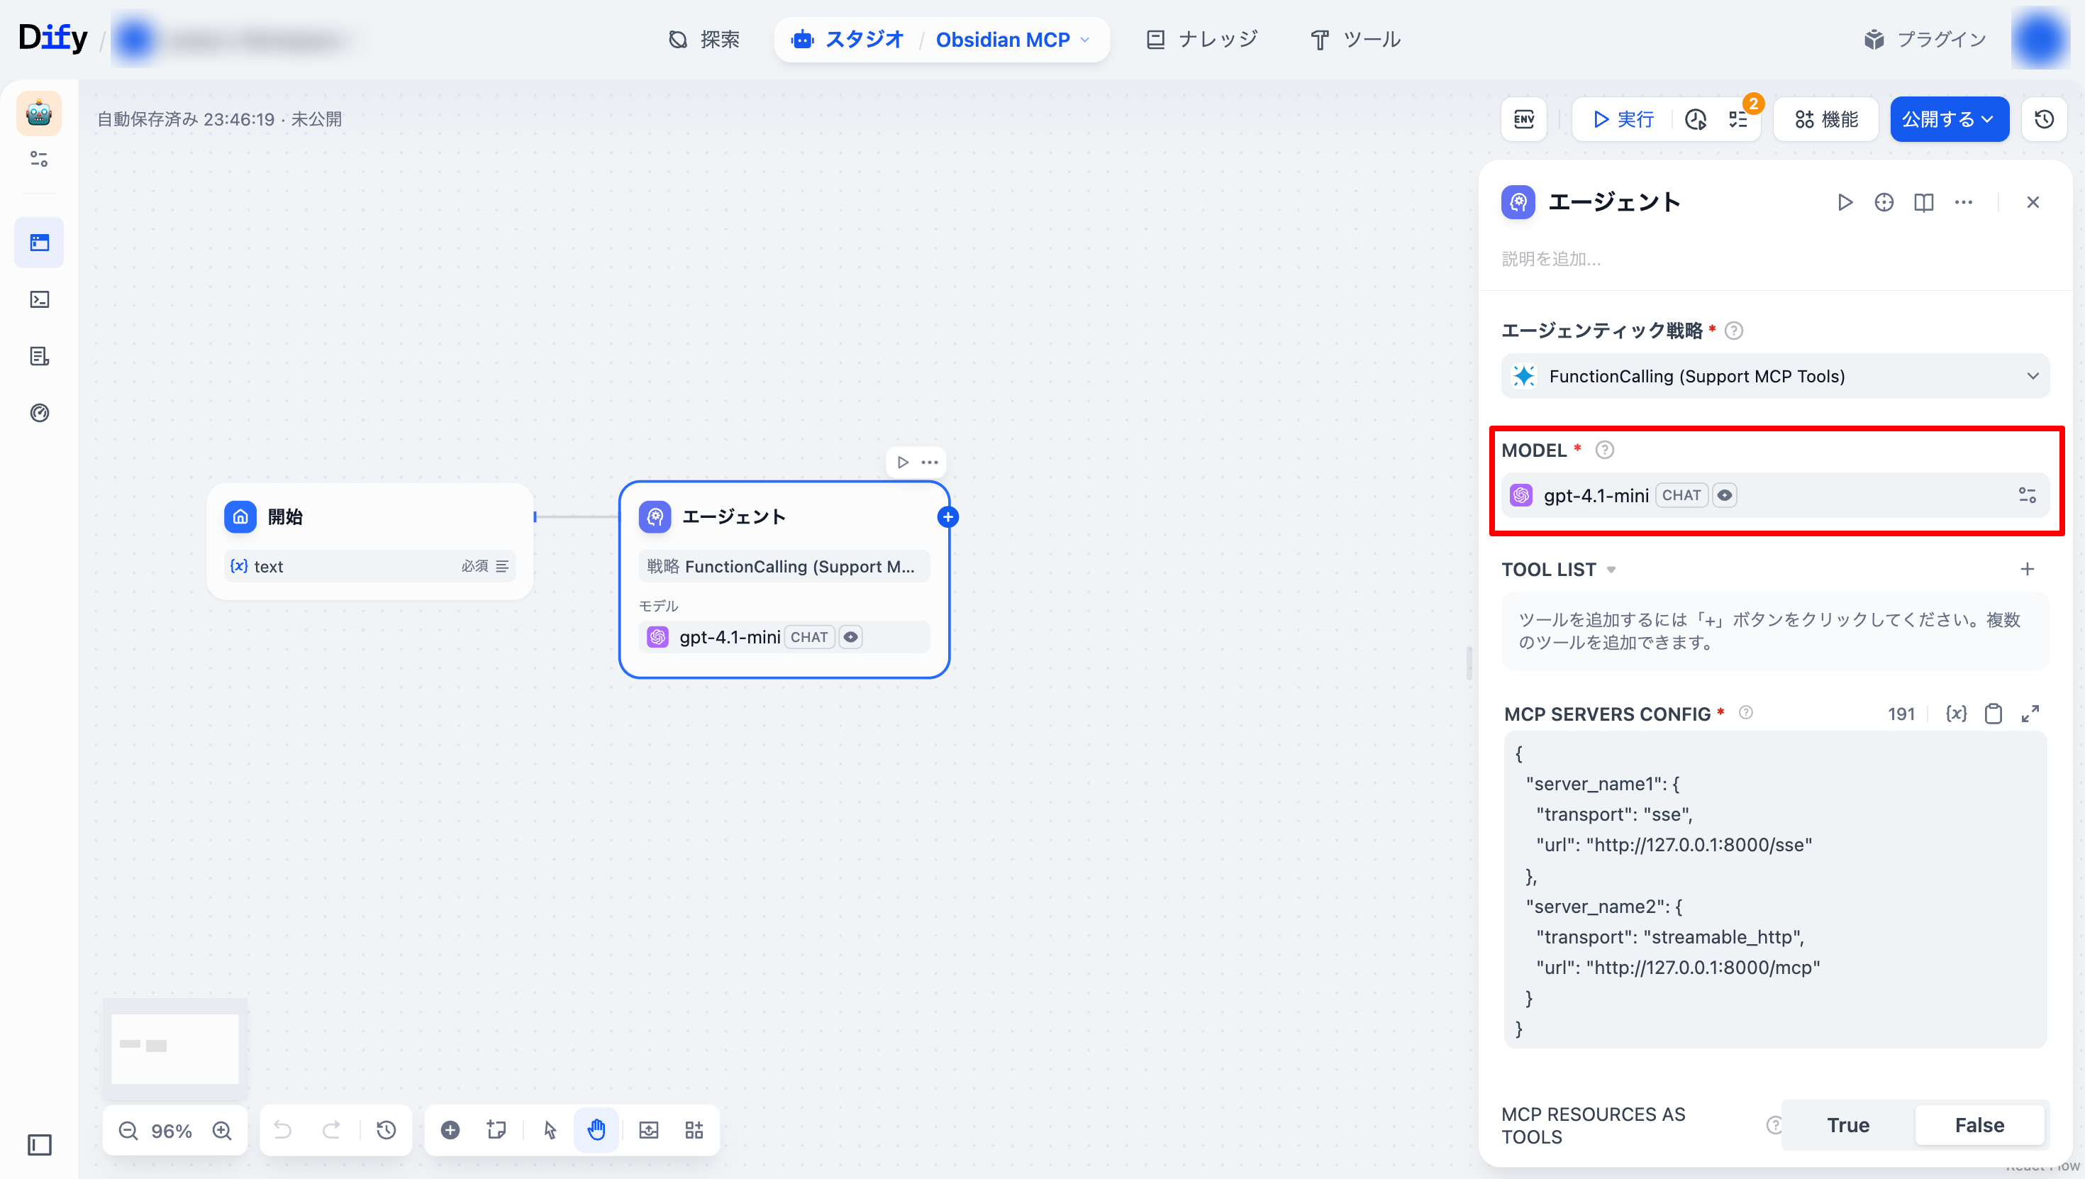Click the version history icon next to publish
2085x1179 pixels.
click(2044, 119)
